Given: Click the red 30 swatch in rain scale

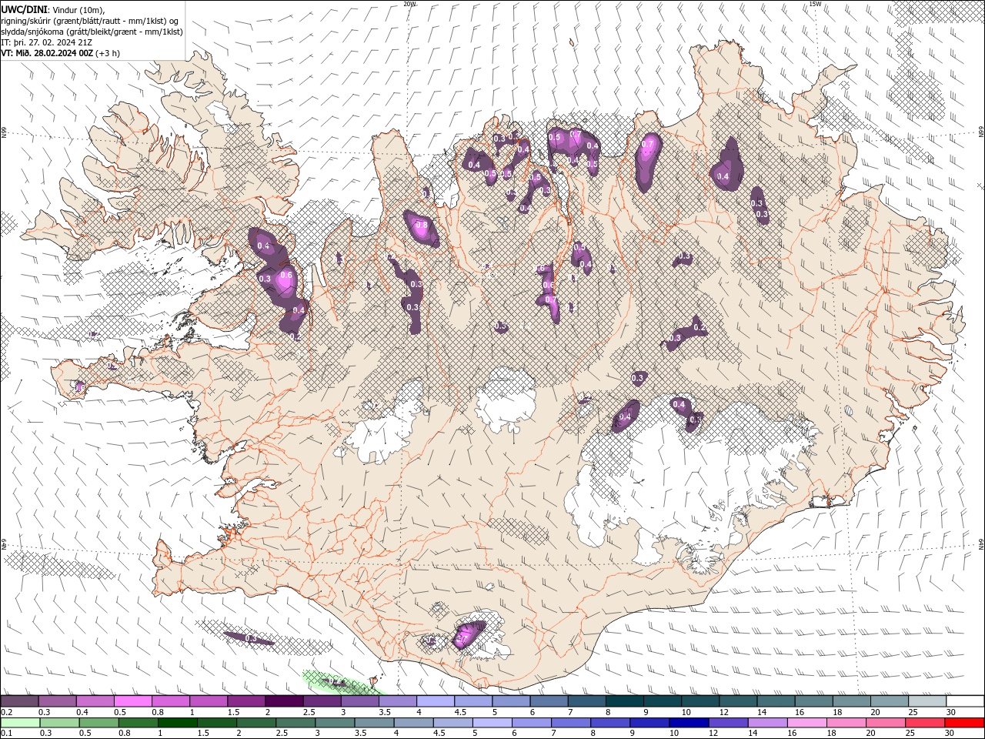Looking at the screenshot, I should (964, 723).
